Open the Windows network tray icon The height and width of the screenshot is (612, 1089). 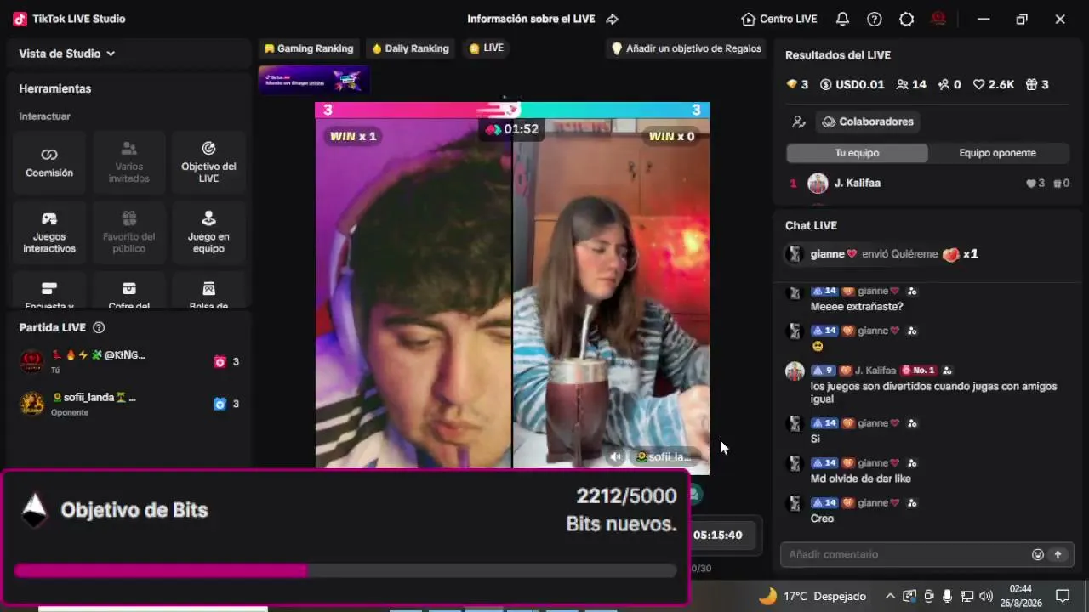tap(966, 596)
